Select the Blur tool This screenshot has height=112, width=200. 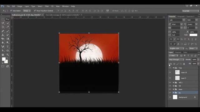(3, 43)
